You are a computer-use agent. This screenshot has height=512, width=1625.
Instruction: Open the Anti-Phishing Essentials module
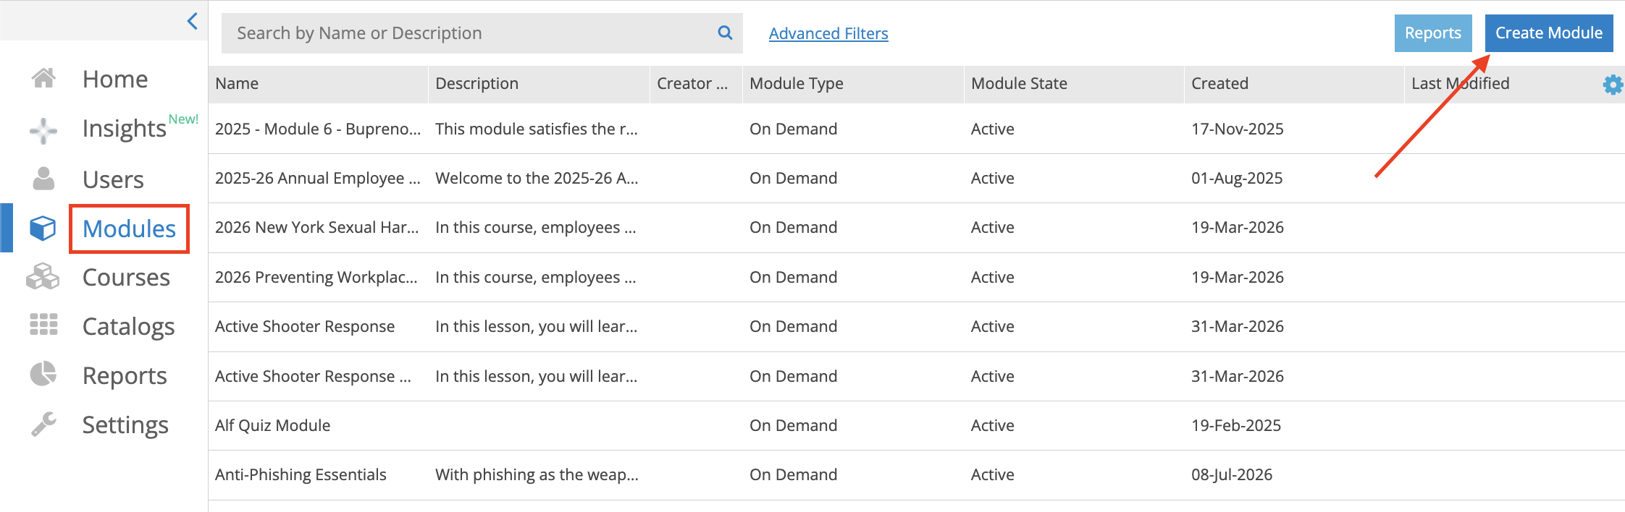[301, 475]
